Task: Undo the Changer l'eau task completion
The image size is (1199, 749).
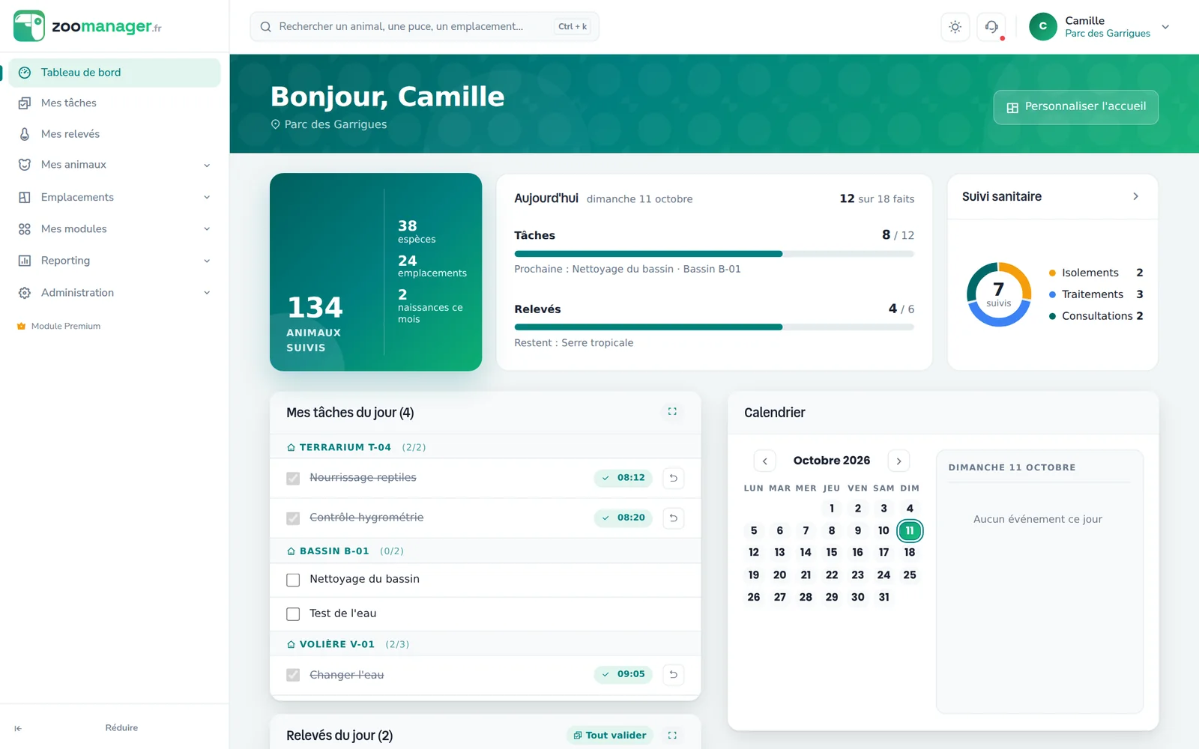Action: tap(673, 674)
